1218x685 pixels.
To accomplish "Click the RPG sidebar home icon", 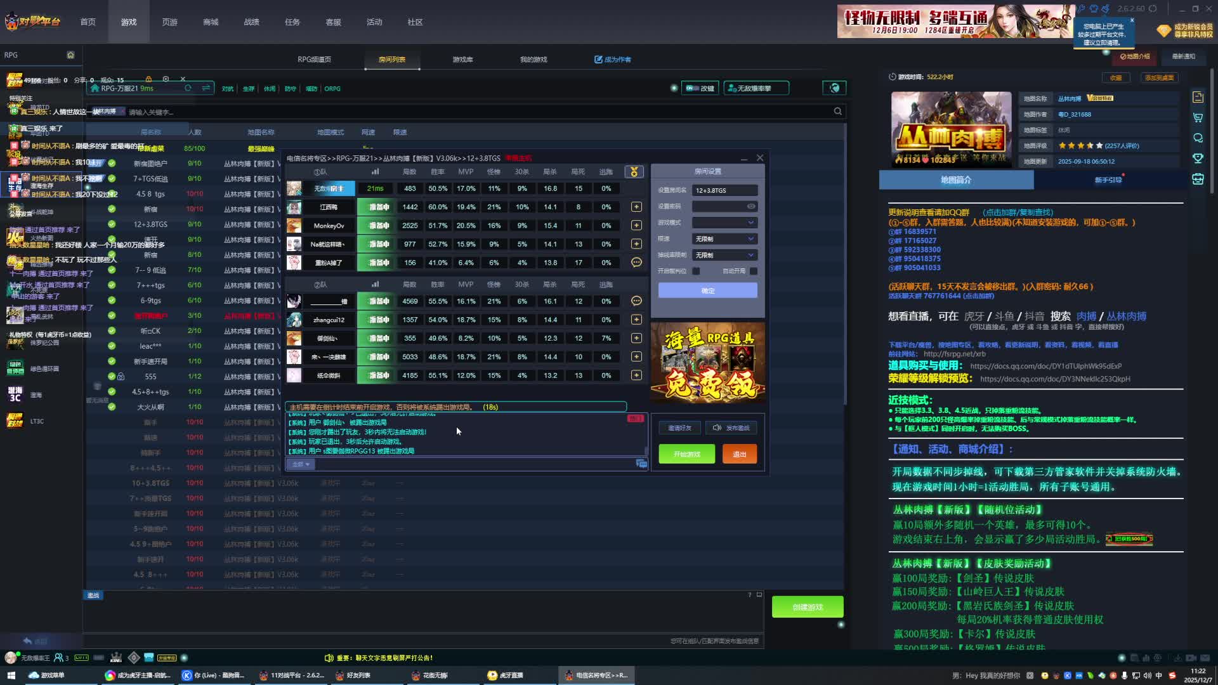I will tap(70, 55).
